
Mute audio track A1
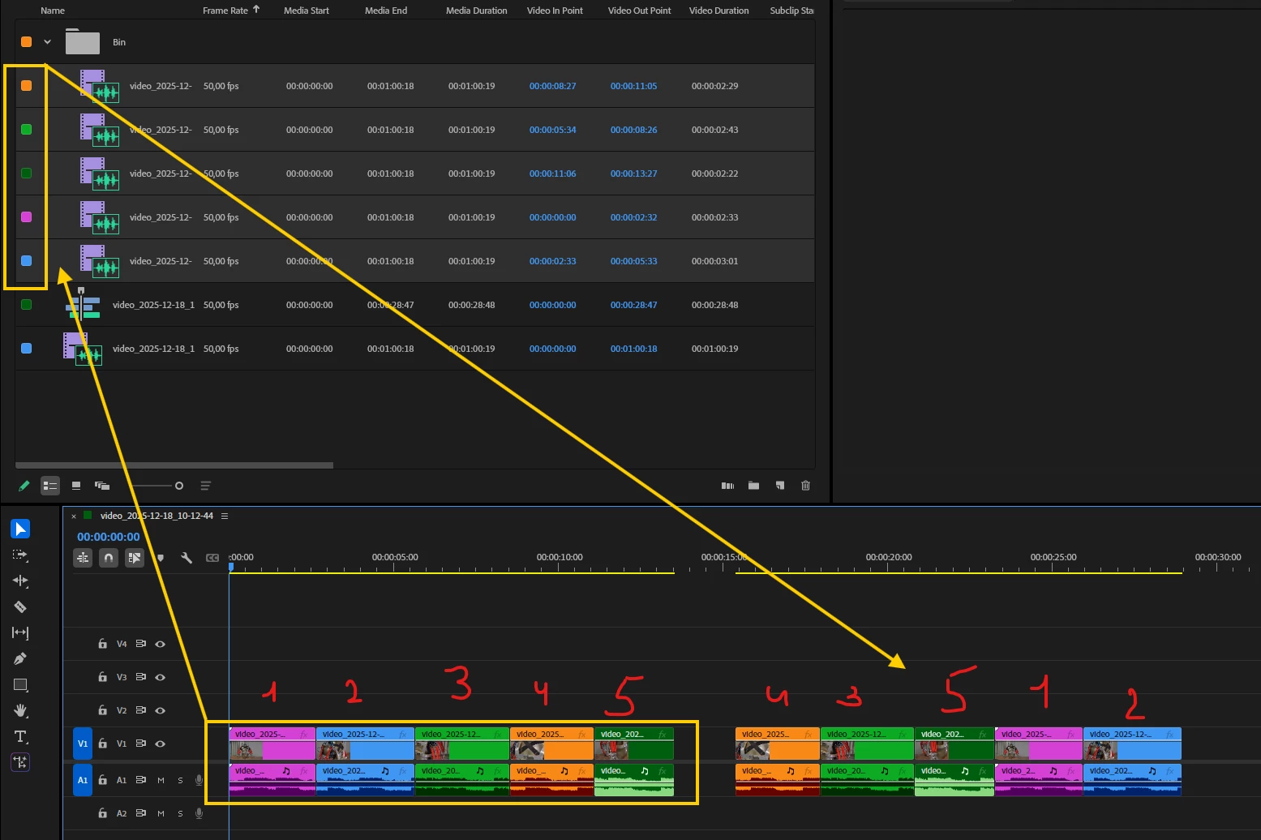point(161,780)
